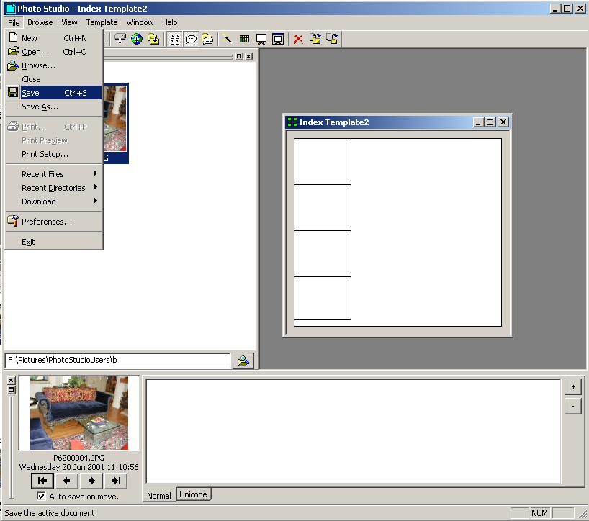Click the magic wand toolbar icon
The width and height of the screenshot is (589, 521).
coord(228,39)
